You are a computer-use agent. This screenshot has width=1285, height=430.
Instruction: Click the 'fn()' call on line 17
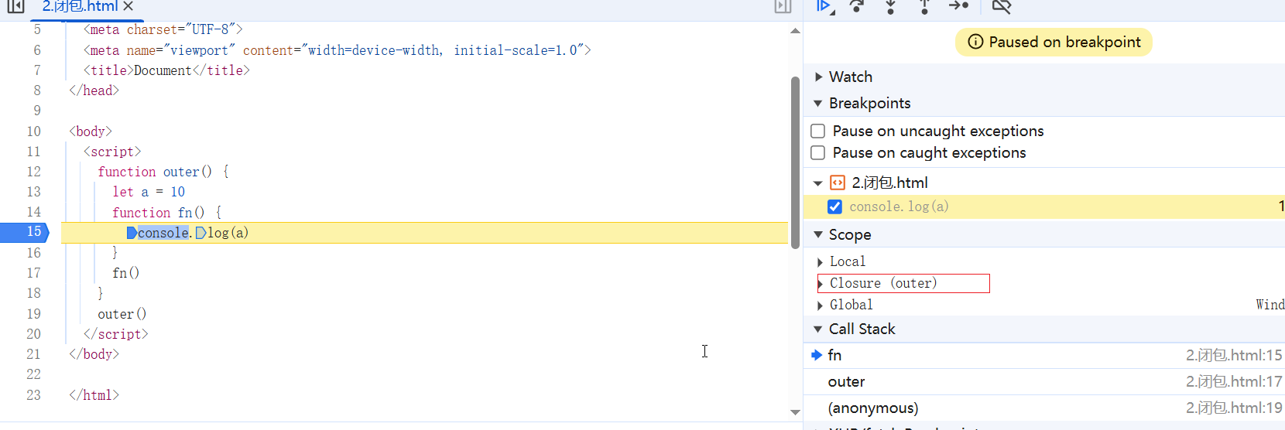(125, 273)
